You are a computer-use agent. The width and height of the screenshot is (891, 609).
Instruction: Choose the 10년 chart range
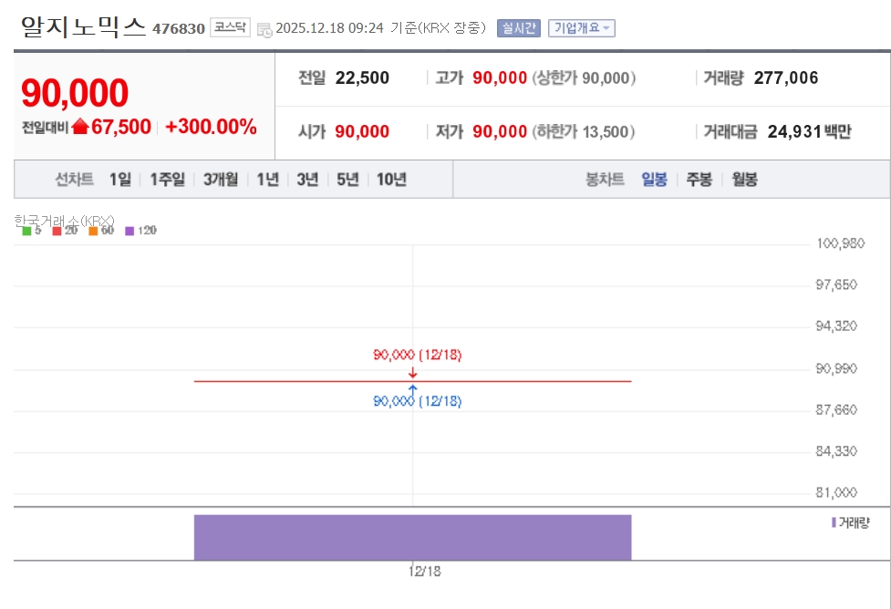pos(391,180)
